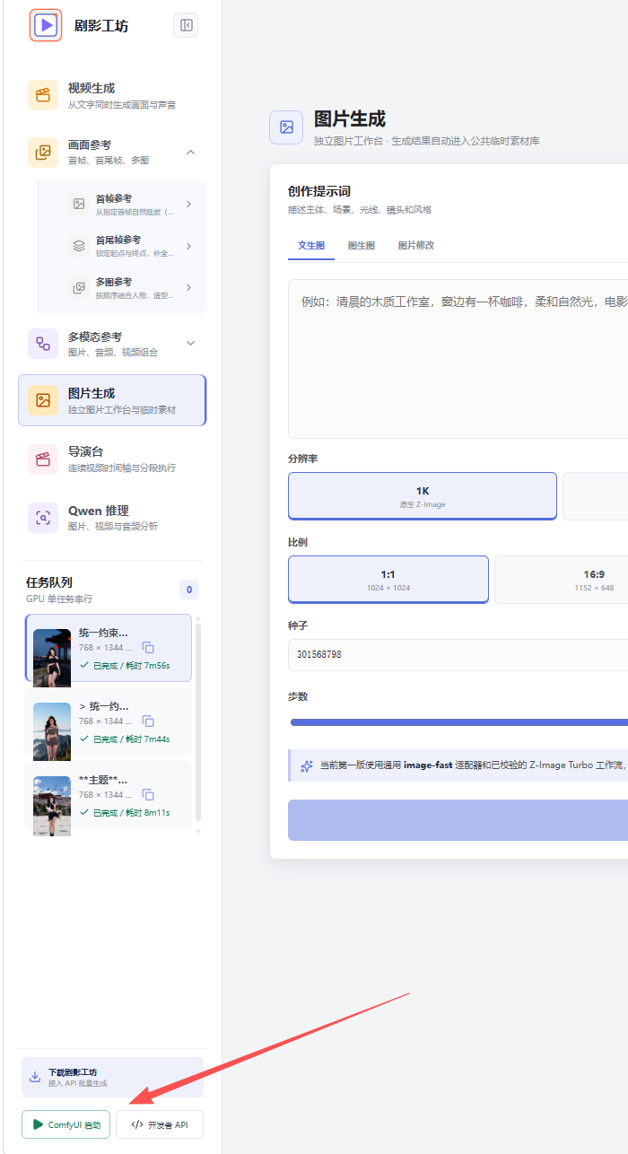The height and width of the screenshot is (1154, 628).
Task: Click the 'GPU 单任务串行' text
Action: tap(59, 599)
